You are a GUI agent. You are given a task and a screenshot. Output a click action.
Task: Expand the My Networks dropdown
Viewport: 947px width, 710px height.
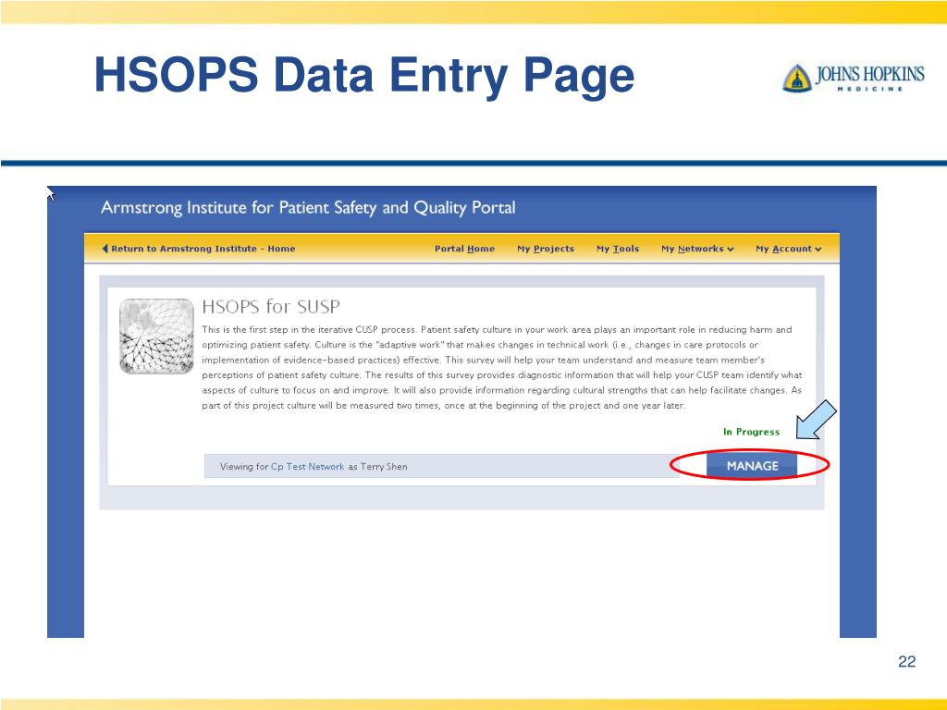tap(697, 248)
